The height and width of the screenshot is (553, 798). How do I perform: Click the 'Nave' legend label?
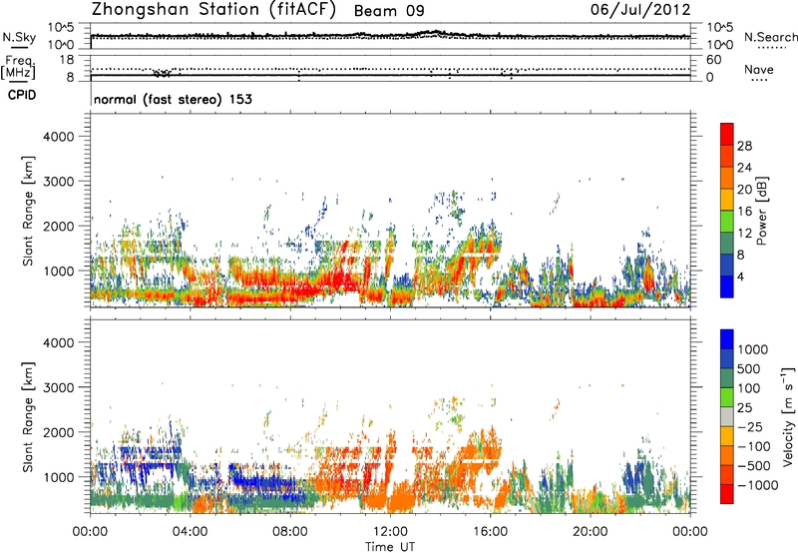coord(759,69)
